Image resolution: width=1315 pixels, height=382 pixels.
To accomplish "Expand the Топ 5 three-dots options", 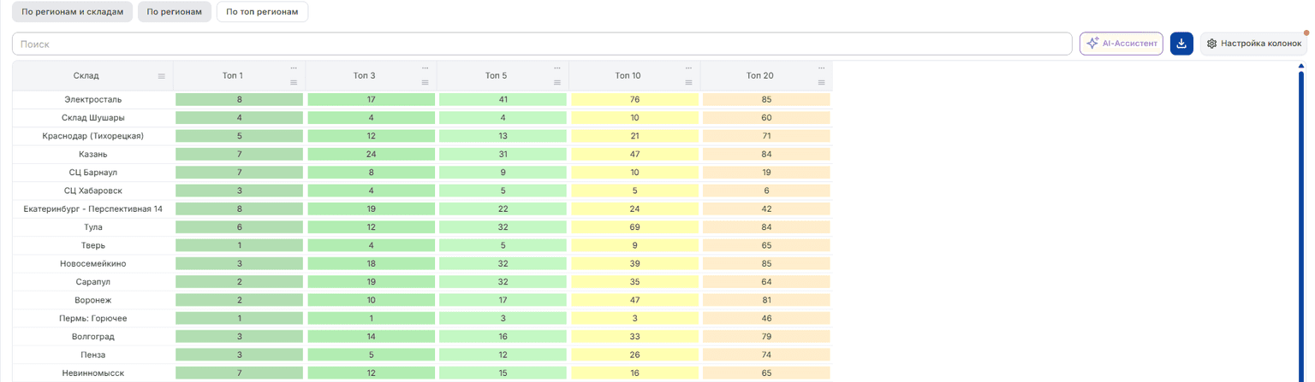I will (x=557, y=68).
